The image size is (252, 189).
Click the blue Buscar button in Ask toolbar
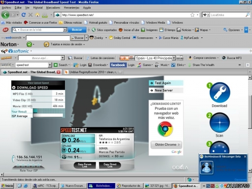pyautogui.click(x=77, y=30)
